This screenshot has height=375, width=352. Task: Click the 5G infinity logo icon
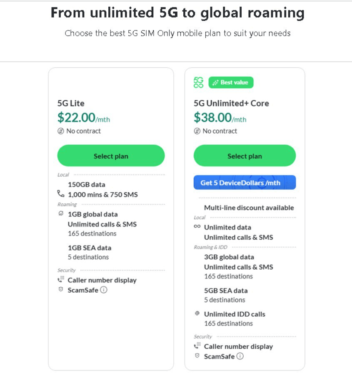[x=198, y=82]
